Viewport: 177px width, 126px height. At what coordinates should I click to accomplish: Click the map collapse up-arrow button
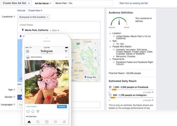tap(95, 43)
